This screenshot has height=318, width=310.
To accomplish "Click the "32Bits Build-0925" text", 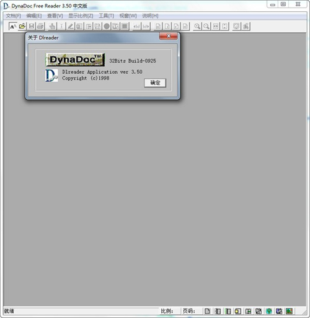I will (x=133, y=61).
